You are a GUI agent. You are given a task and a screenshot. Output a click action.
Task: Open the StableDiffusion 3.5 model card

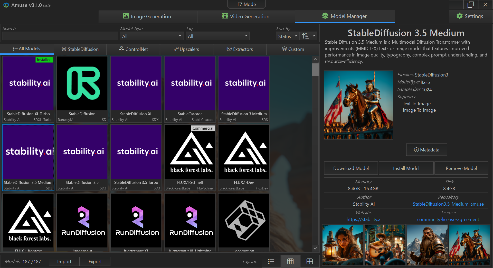click(82, 158)
